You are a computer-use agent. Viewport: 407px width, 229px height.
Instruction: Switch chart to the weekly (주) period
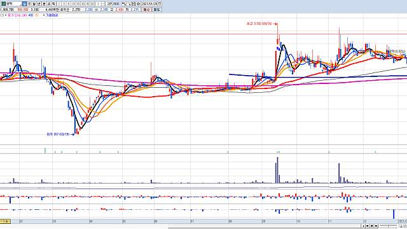pyautogui.click(x=29, y=4)
